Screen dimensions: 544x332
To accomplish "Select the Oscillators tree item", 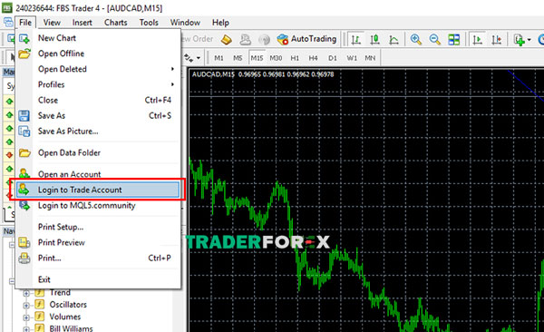I will tap(68, 305).
